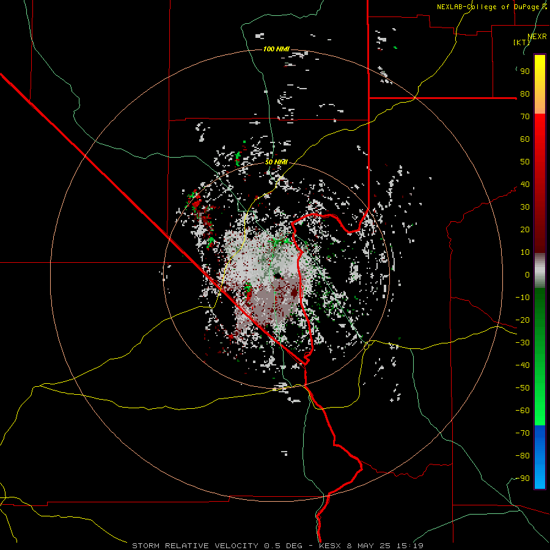Pick the -50 scale label
Viewport: 550px width, 550px height.
[x=522, y=388]
